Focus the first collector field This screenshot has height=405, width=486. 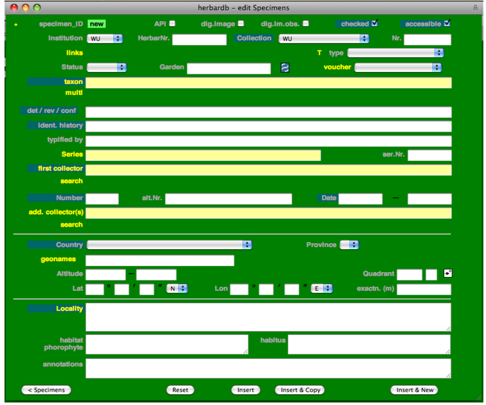tap(268, 170)
